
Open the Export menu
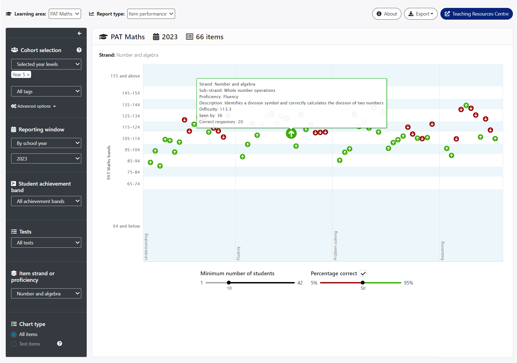click(421, 14)
